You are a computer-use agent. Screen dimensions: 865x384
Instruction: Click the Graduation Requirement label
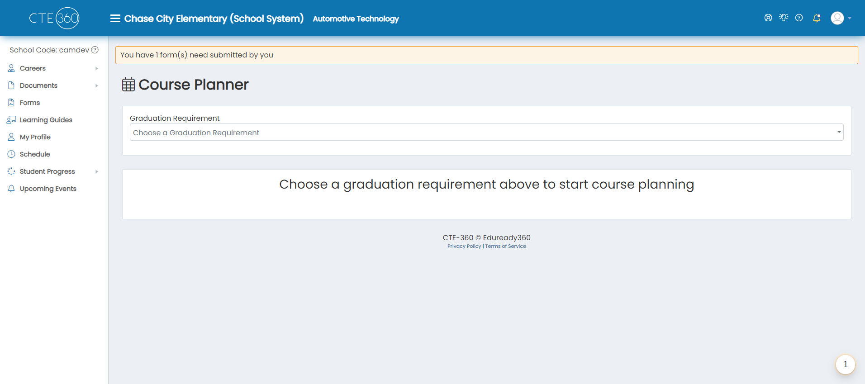175,118
